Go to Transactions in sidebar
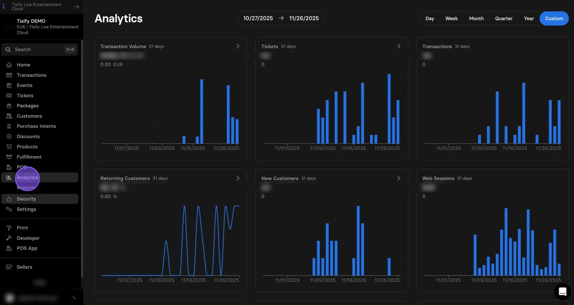The width and height of the screenshot is (574, 305). point(31,75)
